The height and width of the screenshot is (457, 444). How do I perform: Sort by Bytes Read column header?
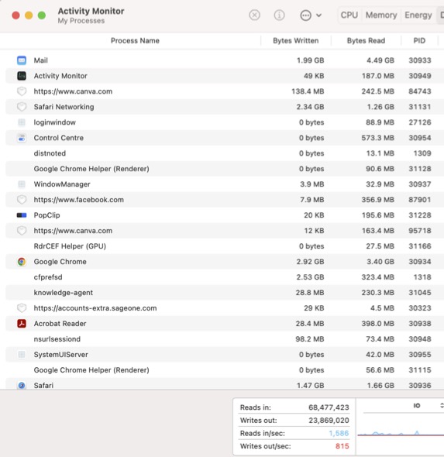(366, 40)
